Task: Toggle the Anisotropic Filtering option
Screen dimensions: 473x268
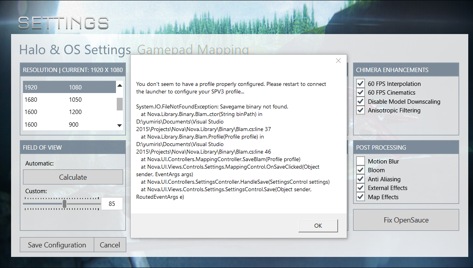Action: (x=361, y=110)
